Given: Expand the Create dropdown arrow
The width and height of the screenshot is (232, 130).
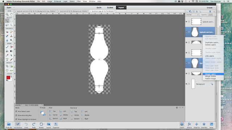Looking at the screenshot, I should point(214,8).
